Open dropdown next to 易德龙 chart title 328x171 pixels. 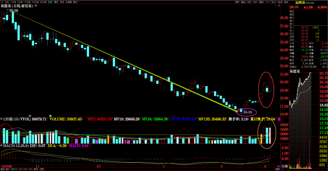click(36, 6)
